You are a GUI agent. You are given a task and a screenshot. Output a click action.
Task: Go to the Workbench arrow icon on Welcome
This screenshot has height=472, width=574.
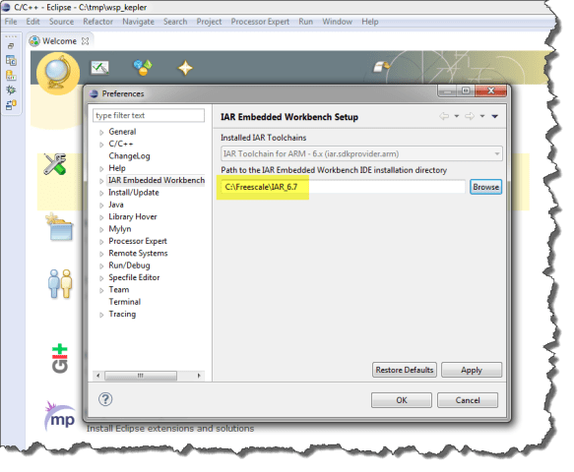(381, 67)
